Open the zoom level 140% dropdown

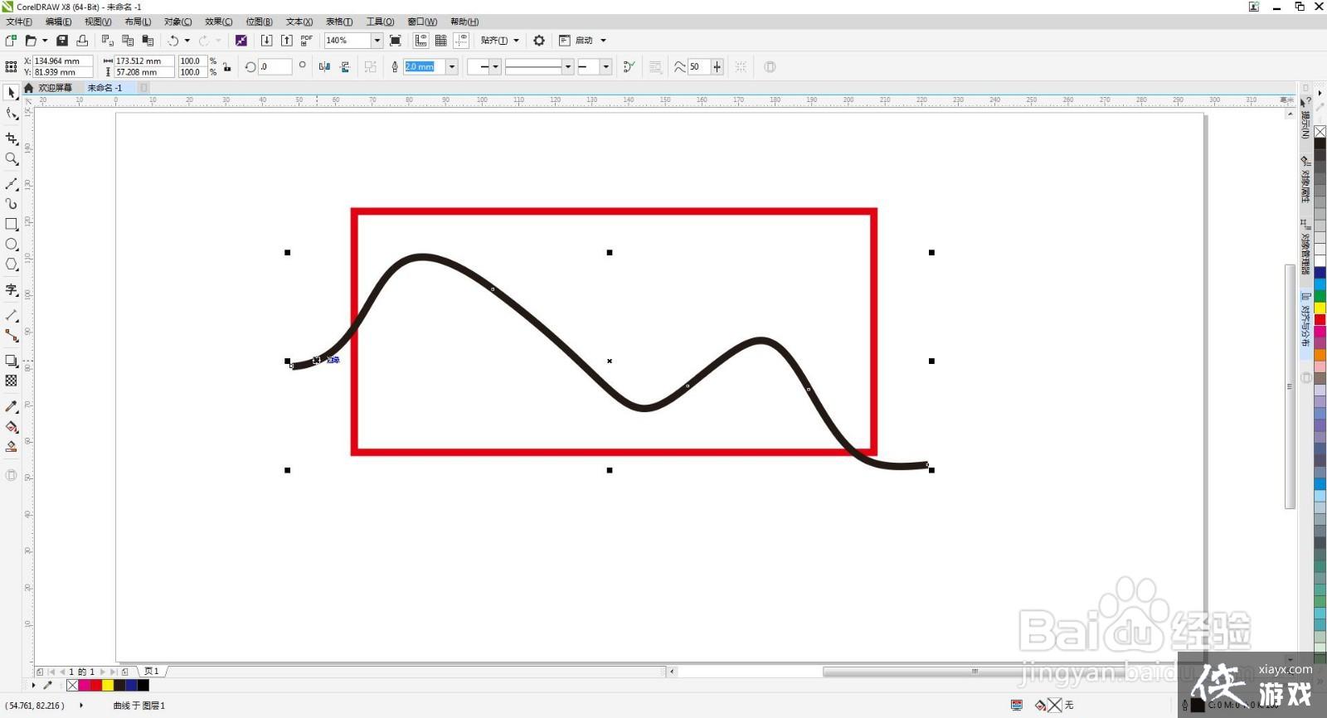[x=377, y=40]
